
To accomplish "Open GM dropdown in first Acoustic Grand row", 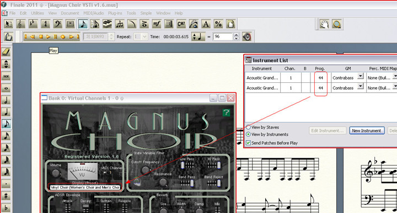I will [x=361, y=76].
